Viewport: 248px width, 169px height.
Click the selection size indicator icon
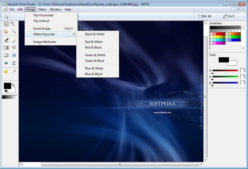[225, 16]
